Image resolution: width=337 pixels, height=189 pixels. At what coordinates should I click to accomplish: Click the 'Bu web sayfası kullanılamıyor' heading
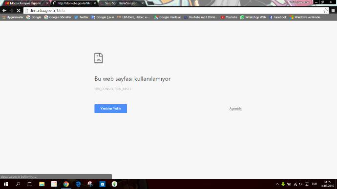coord(132,79)
